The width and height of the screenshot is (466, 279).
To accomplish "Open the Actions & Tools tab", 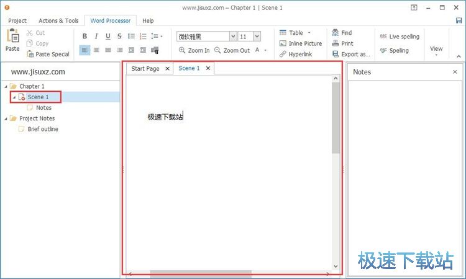I will (x=58, y=20).
